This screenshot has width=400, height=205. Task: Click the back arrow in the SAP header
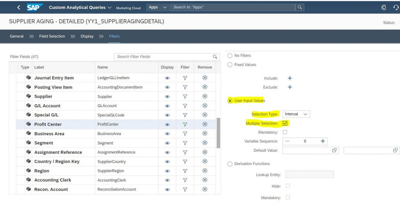click(19, 7)
